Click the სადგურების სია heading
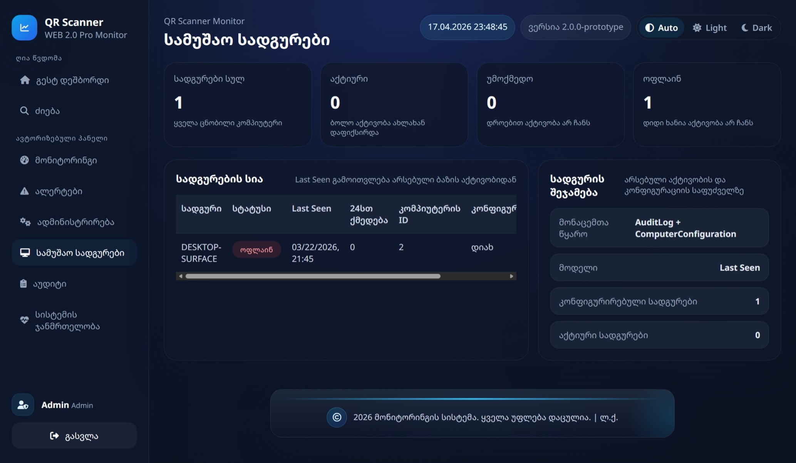Screen dimensions: 796x463 219,179
